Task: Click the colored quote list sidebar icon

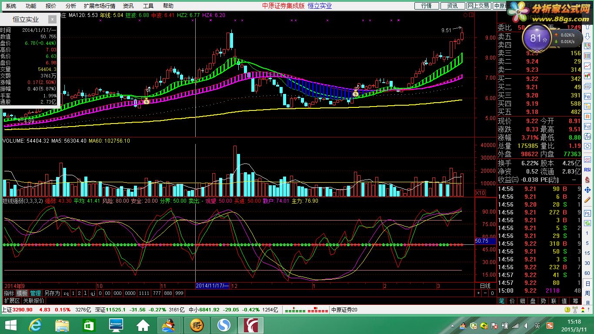Action: [x=587, y=56]
